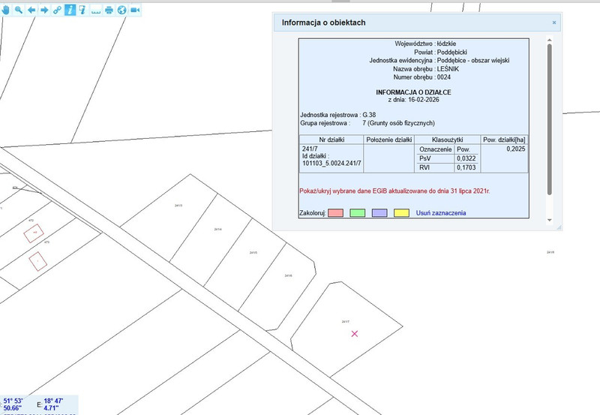Click the globe icon in toolbar

point(121,10)
